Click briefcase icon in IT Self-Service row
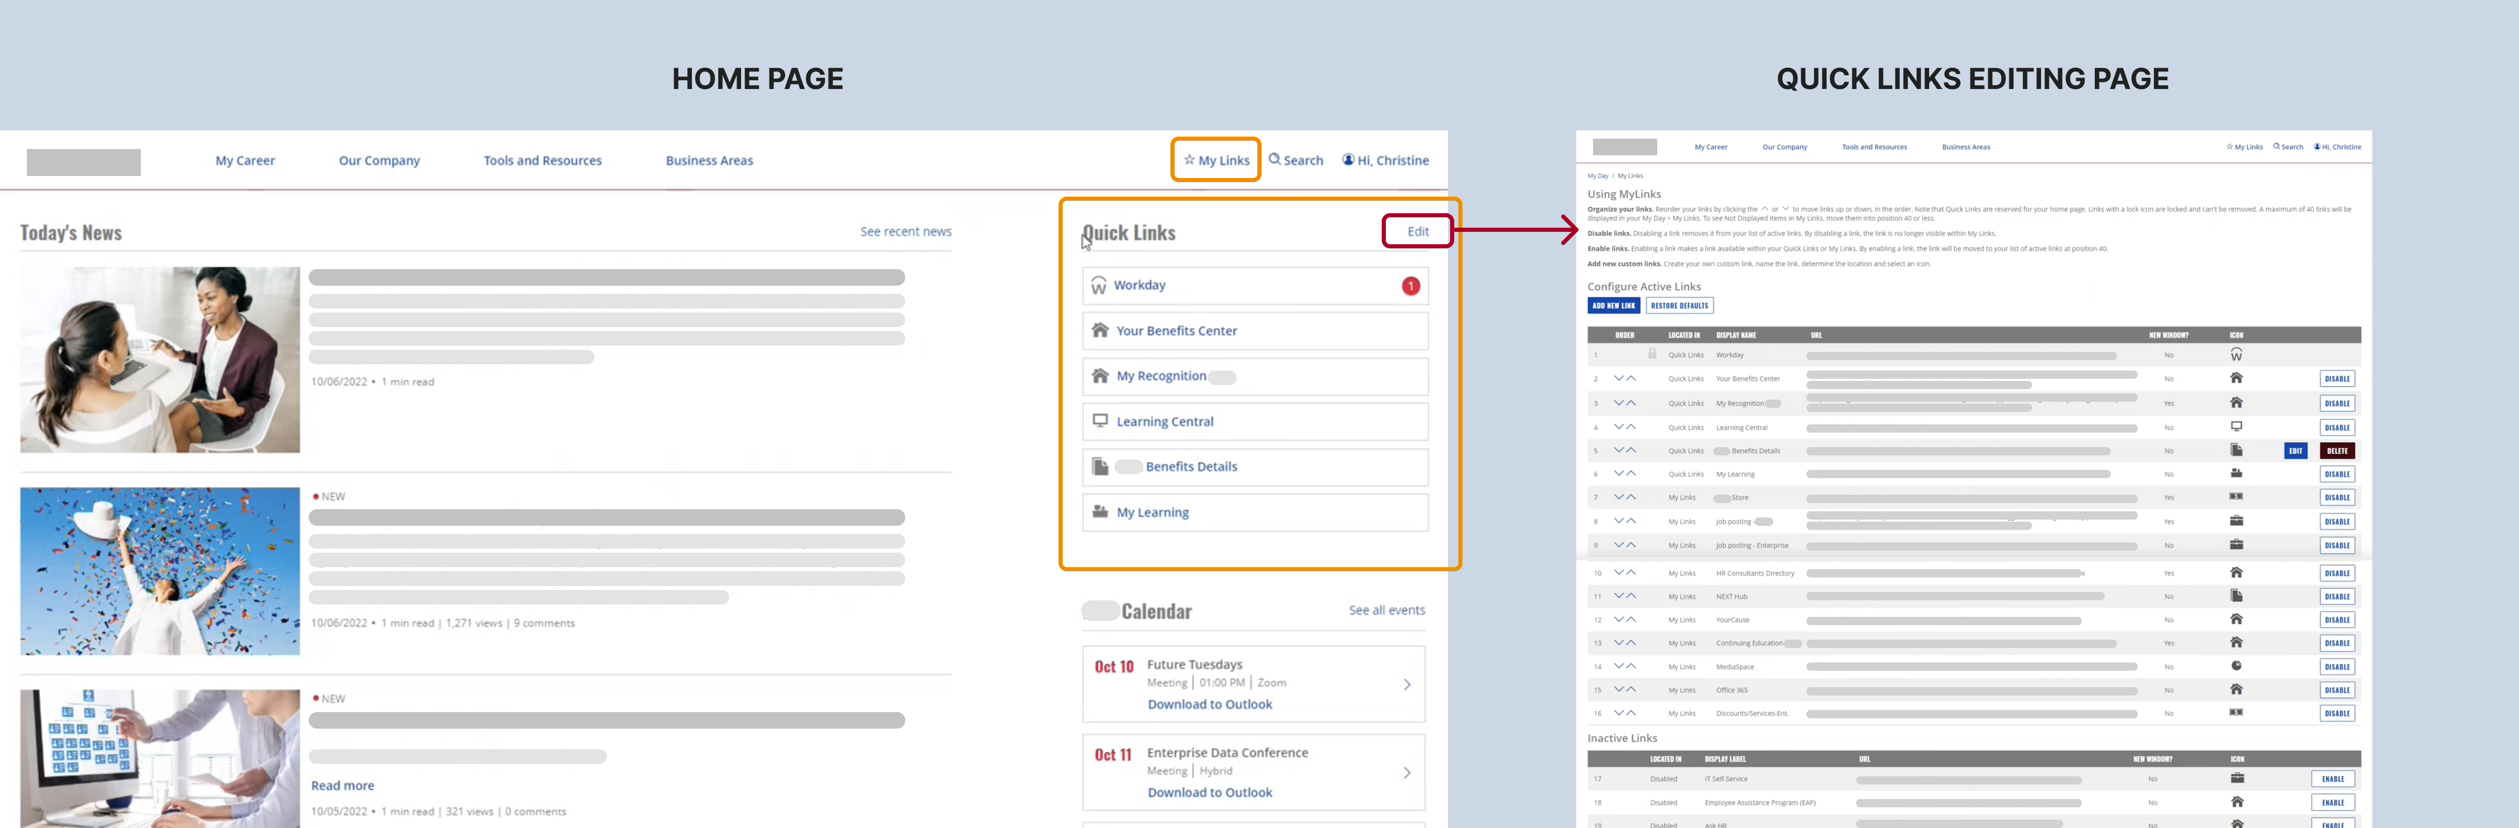This screenshot has width=2519, height=828. pyautogui.click(x=2237, y=778)
